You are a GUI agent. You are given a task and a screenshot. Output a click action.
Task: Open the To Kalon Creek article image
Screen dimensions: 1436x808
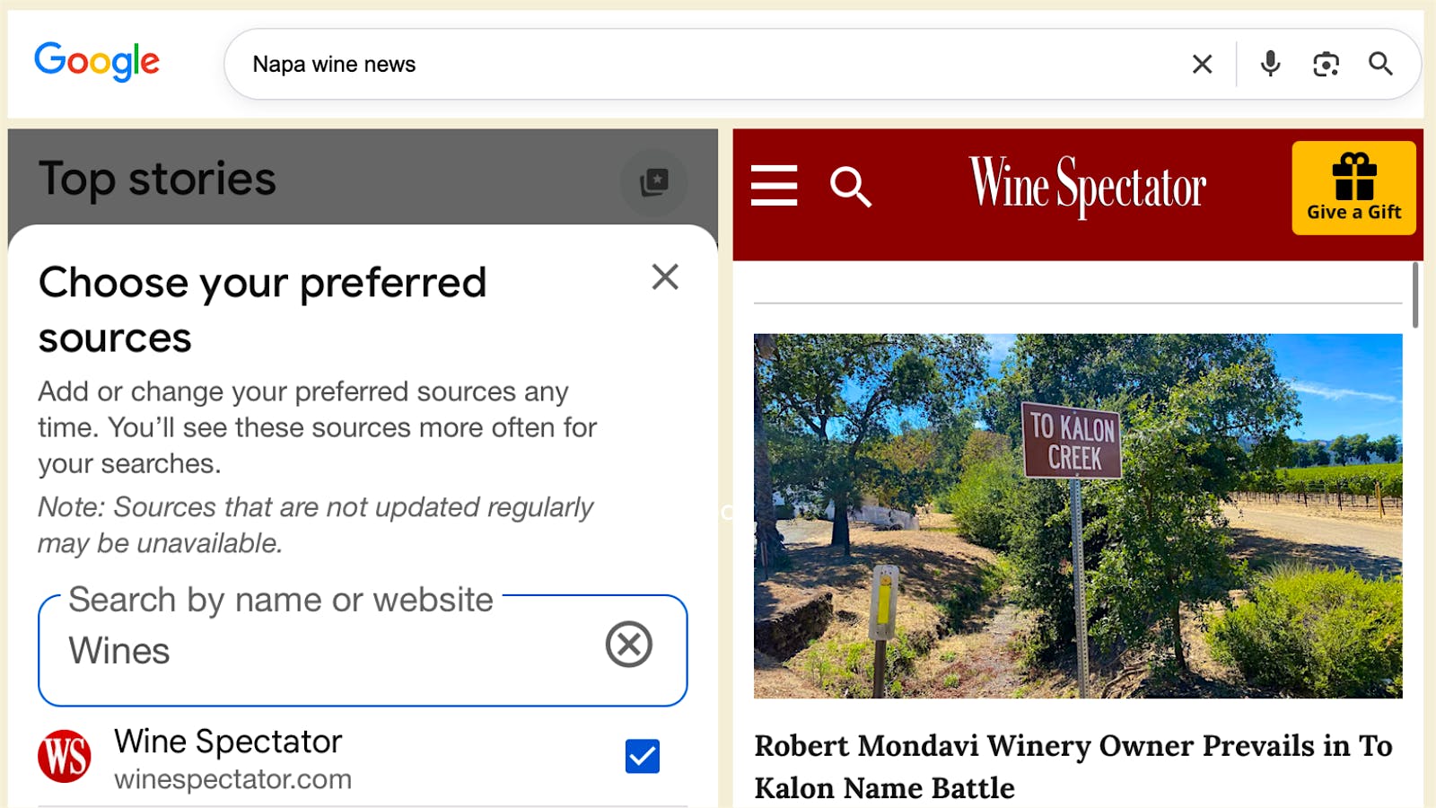[1077, 515]
